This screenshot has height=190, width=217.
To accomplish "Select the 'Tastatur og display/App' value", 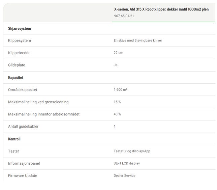I will point(132,151).
